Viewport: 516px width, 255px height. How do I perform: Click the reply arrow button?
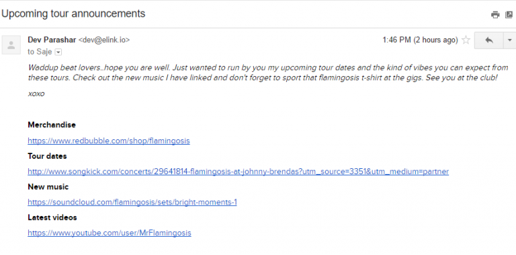[488, 40]
